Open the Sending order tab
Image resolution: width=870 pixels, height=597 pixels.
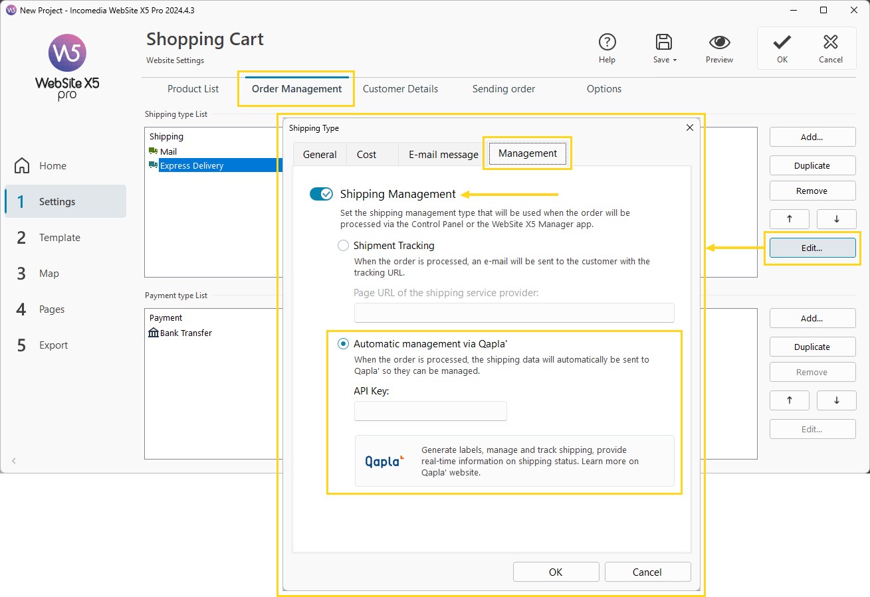[x=504, y=89]
